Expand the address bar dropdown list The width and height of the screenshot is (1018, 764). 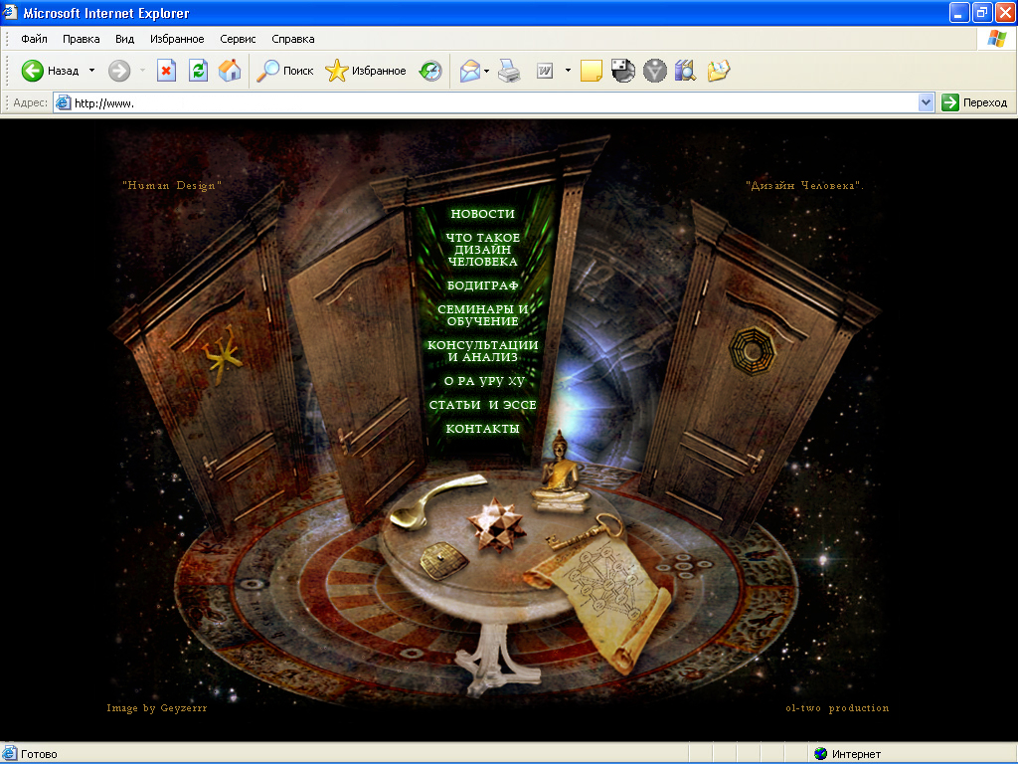926,102
